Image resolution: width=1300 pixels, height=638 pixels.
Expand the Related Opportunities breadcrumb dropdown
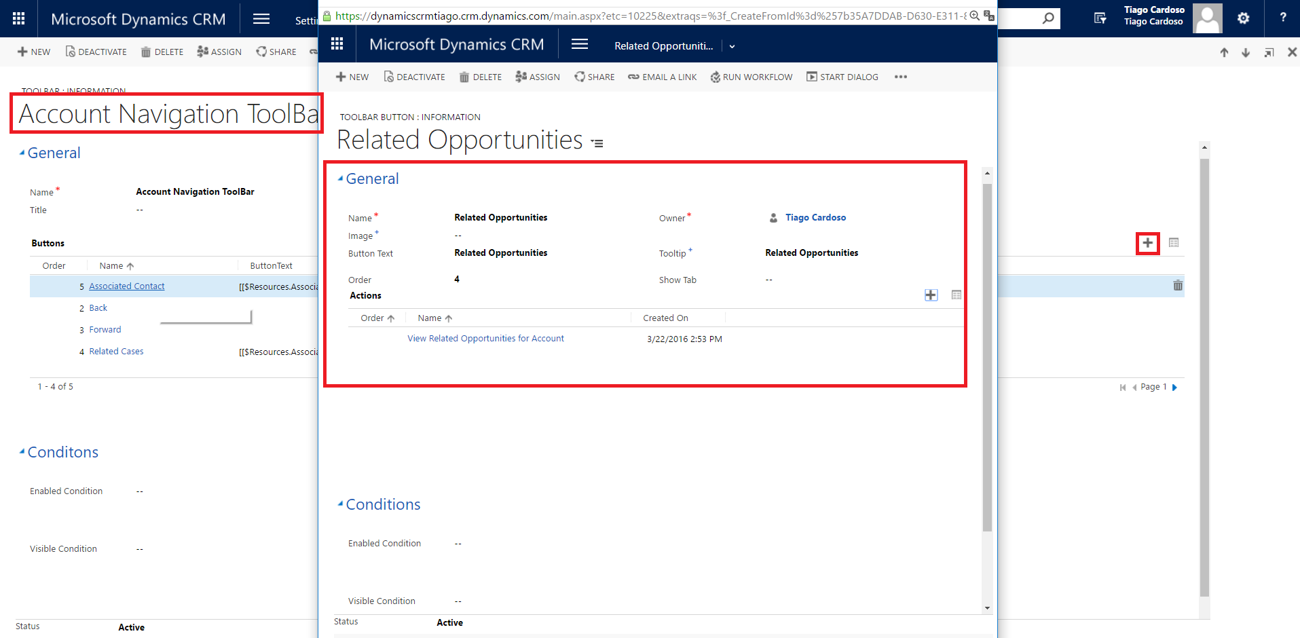[732, 46]
